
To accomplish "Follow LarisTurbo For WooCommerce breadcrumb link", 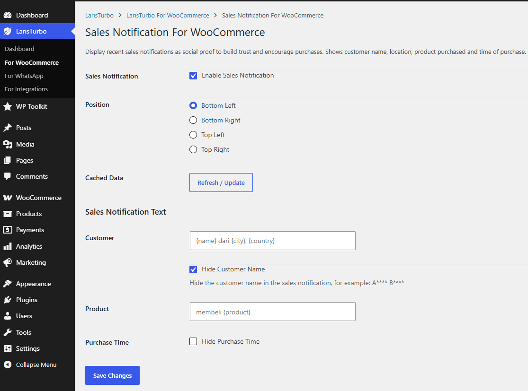I will pos(168,16).
